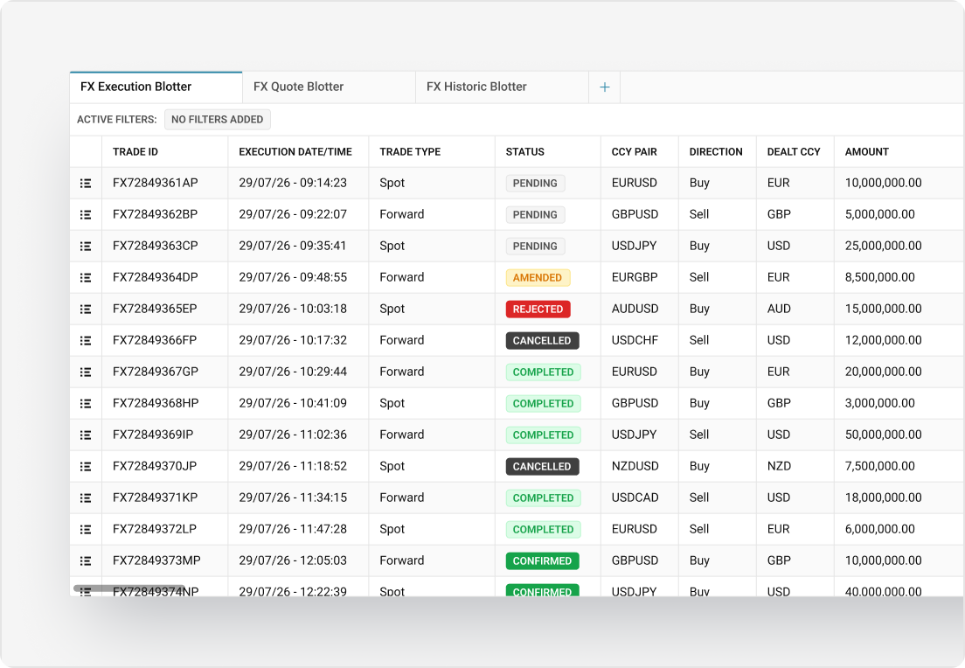Add a new blotter tab with plus icon

point(604,87)
